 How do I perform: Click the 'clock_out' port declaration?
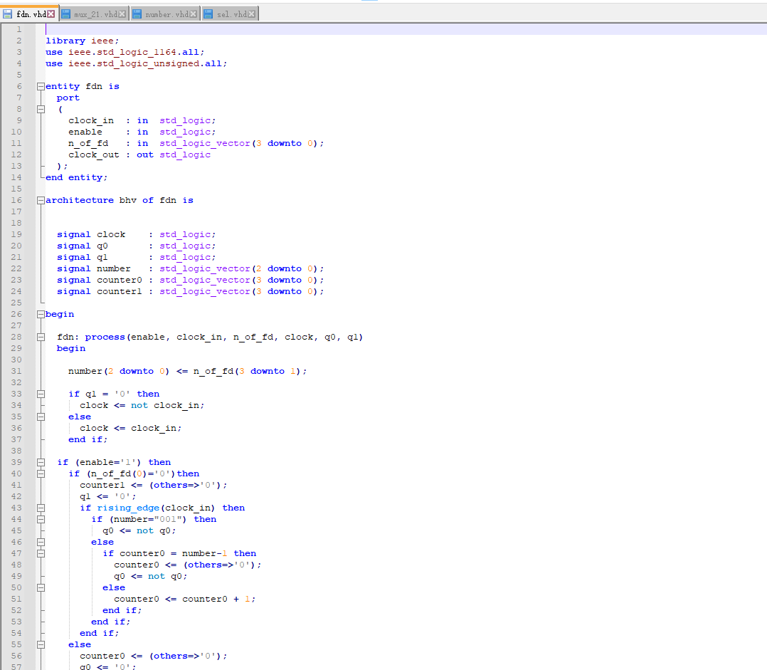(x=139, y=155)
